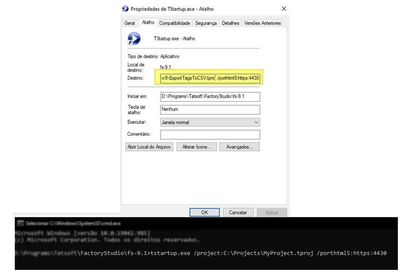Click the TStartup.exe - Atalho name text
The height and width of the screenshot is (272, 406).
coord(174,39)
